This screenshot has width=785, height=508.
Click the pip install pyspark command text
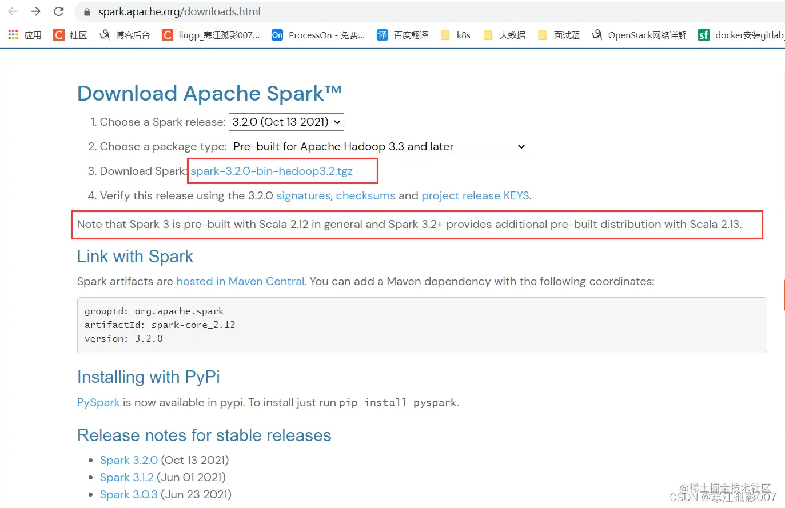point(398,403)
